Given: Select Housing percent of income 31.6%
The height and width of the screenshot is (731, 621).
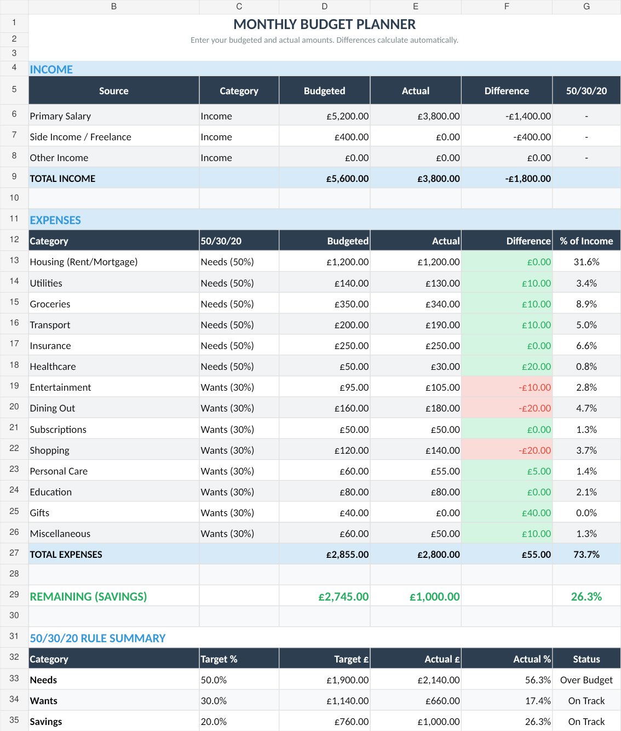Looking at the screenshot, I should (586, 261).
